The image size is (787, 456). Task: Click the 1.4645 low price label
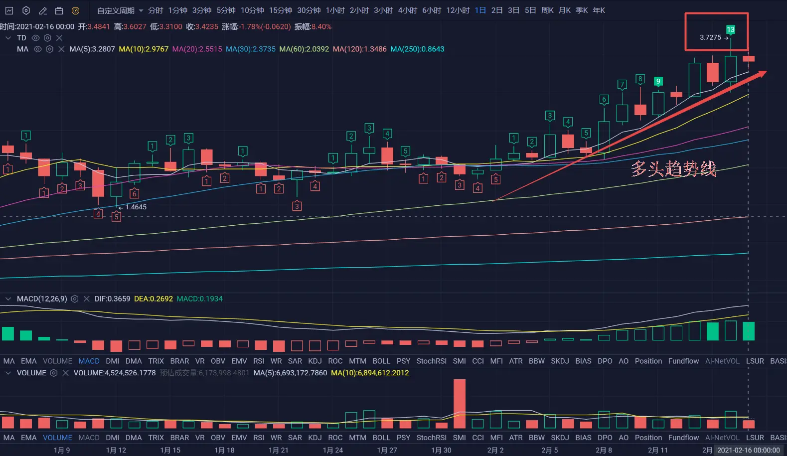point(136,207)
